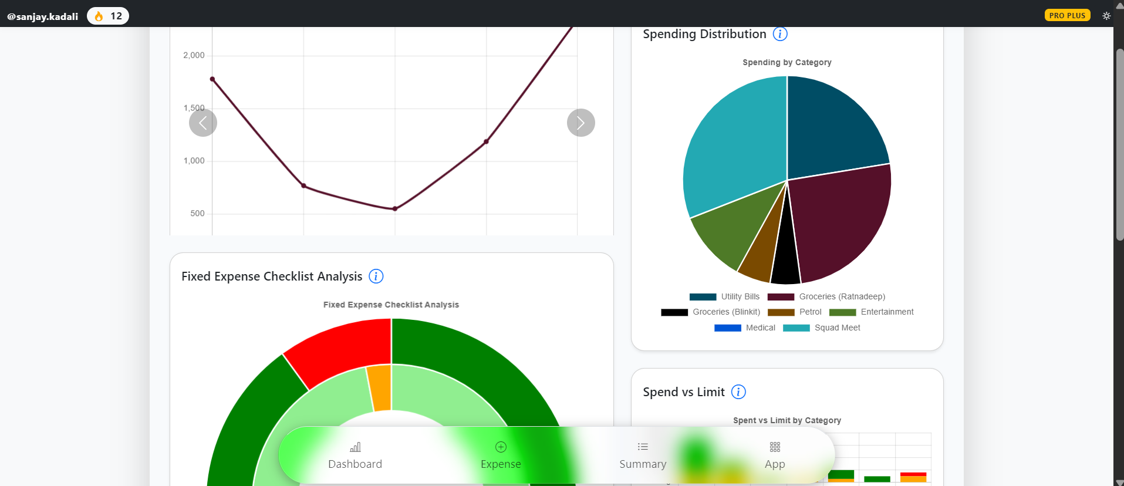Click the Summary list icon

coord(643,447)
